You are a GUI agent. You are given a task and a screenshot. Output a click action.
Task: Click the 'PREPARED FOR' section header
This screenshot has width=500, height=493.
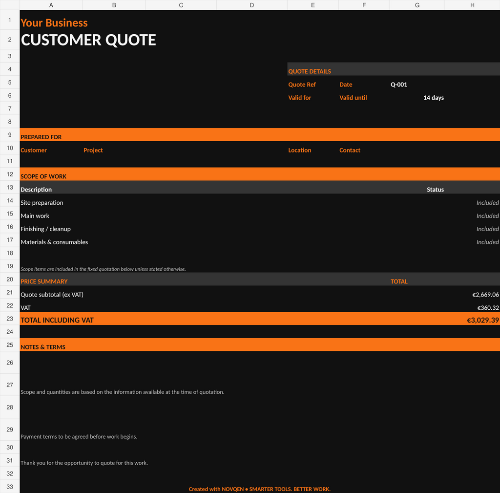[x=41, y=137]
